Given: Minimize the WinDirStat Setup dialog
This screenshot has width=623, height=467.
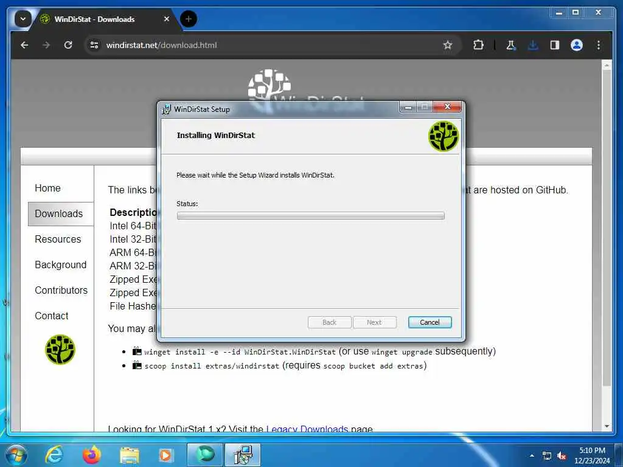Looking at the screenshot, I should pos(408,107).
